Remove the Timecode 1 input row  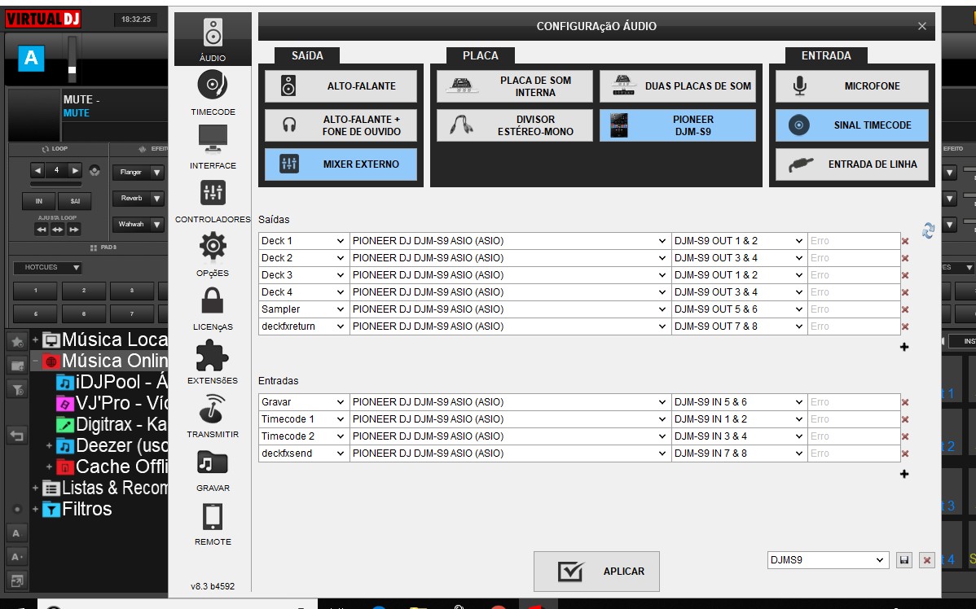905,419
